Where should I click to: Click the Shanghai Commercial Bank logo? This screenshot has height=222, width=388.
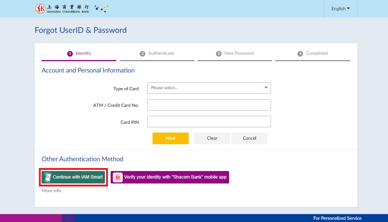tap(62, 8)
